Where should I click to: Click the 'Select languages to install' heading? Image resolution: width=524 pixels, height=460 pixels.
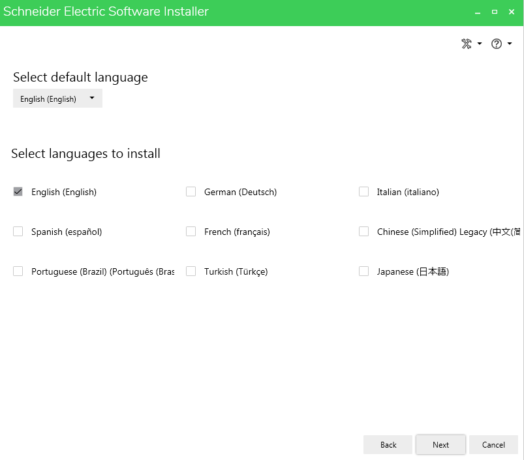pos(85,154)
